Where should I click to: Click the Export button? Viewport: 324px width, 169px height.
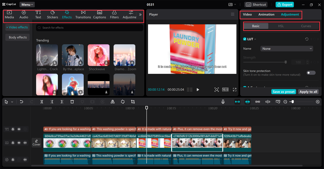point(285,5)
